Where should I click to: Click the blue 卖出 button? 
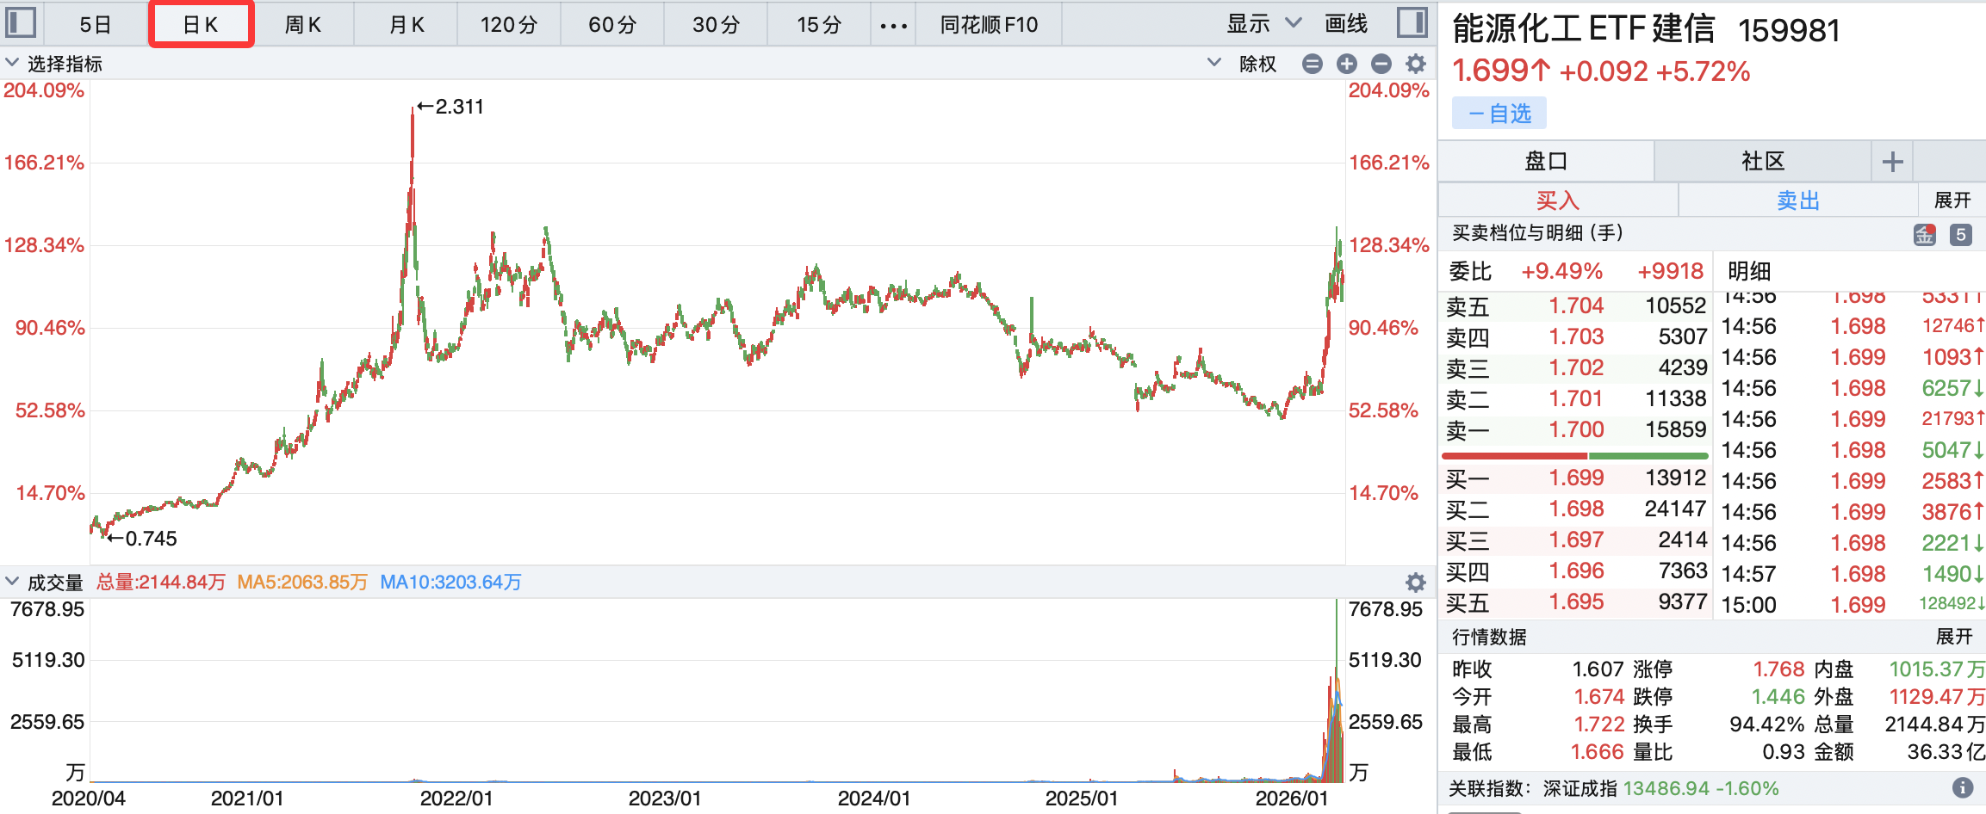coord(1797,200)
